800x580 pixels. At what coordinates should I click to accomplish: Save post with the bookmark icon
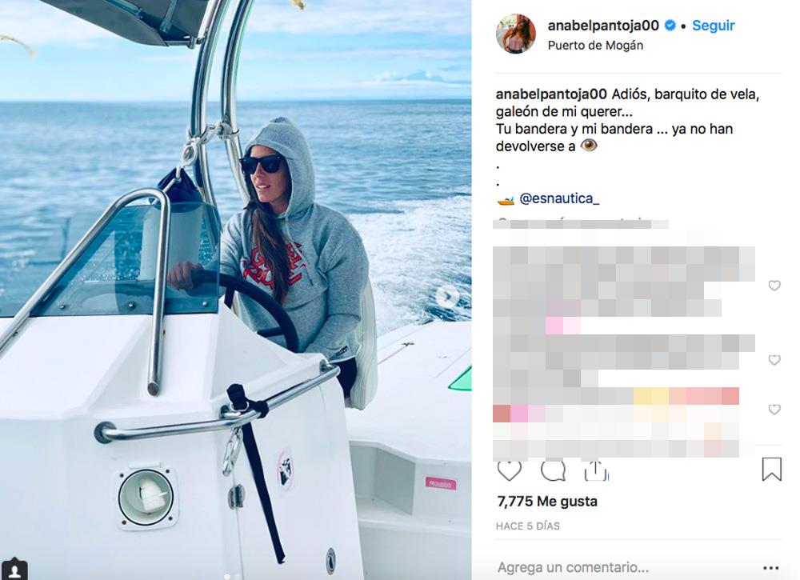click(771, 469)
